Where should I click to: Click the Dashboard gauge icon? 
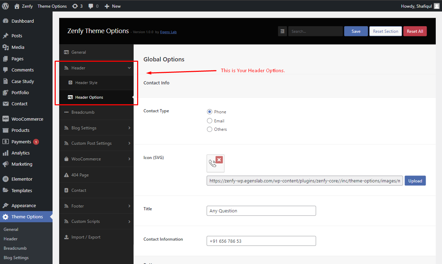tap(6, 21)
